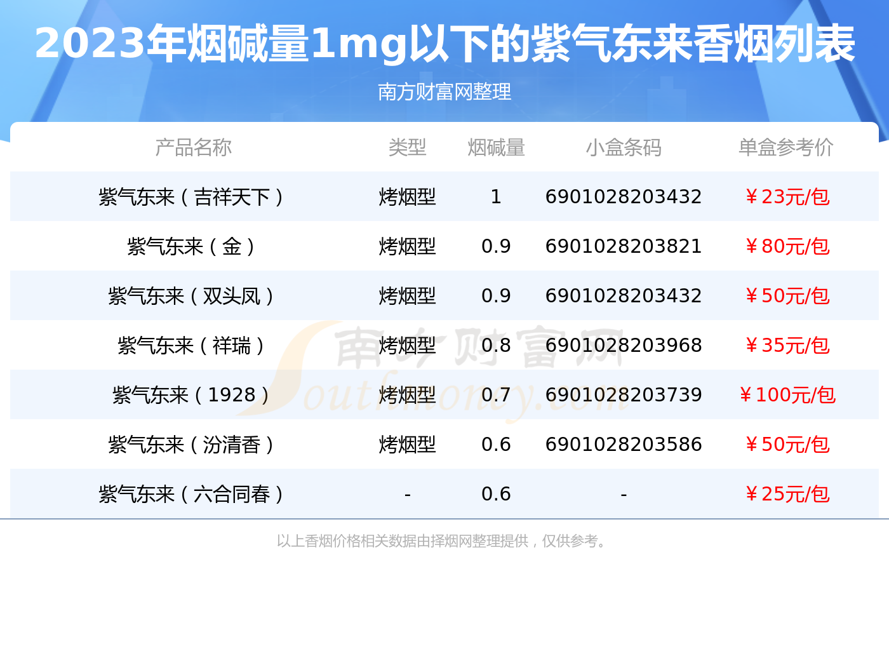Click product name 紫气东来（祥瑞）
Image resolution: width=889 pixels, height=651 pixels.
[x=191, y=346]
